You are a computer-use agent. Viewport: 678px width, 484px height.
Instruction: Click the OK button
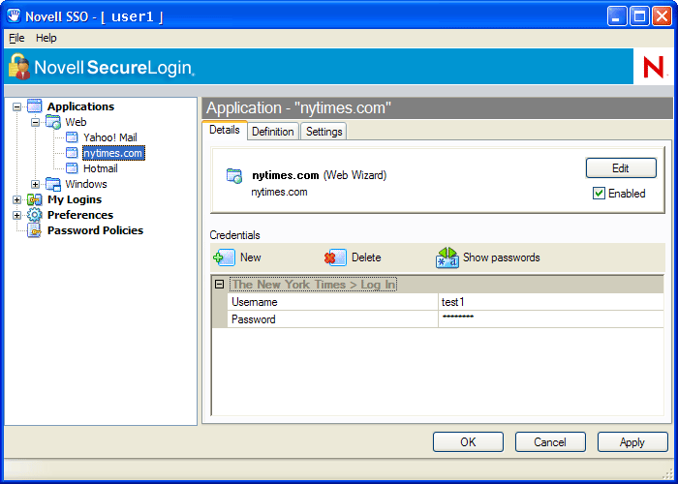point(468,441)
